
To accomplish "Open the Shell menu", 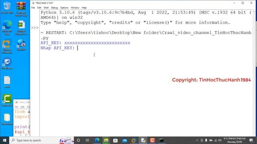I will [46, 8].
